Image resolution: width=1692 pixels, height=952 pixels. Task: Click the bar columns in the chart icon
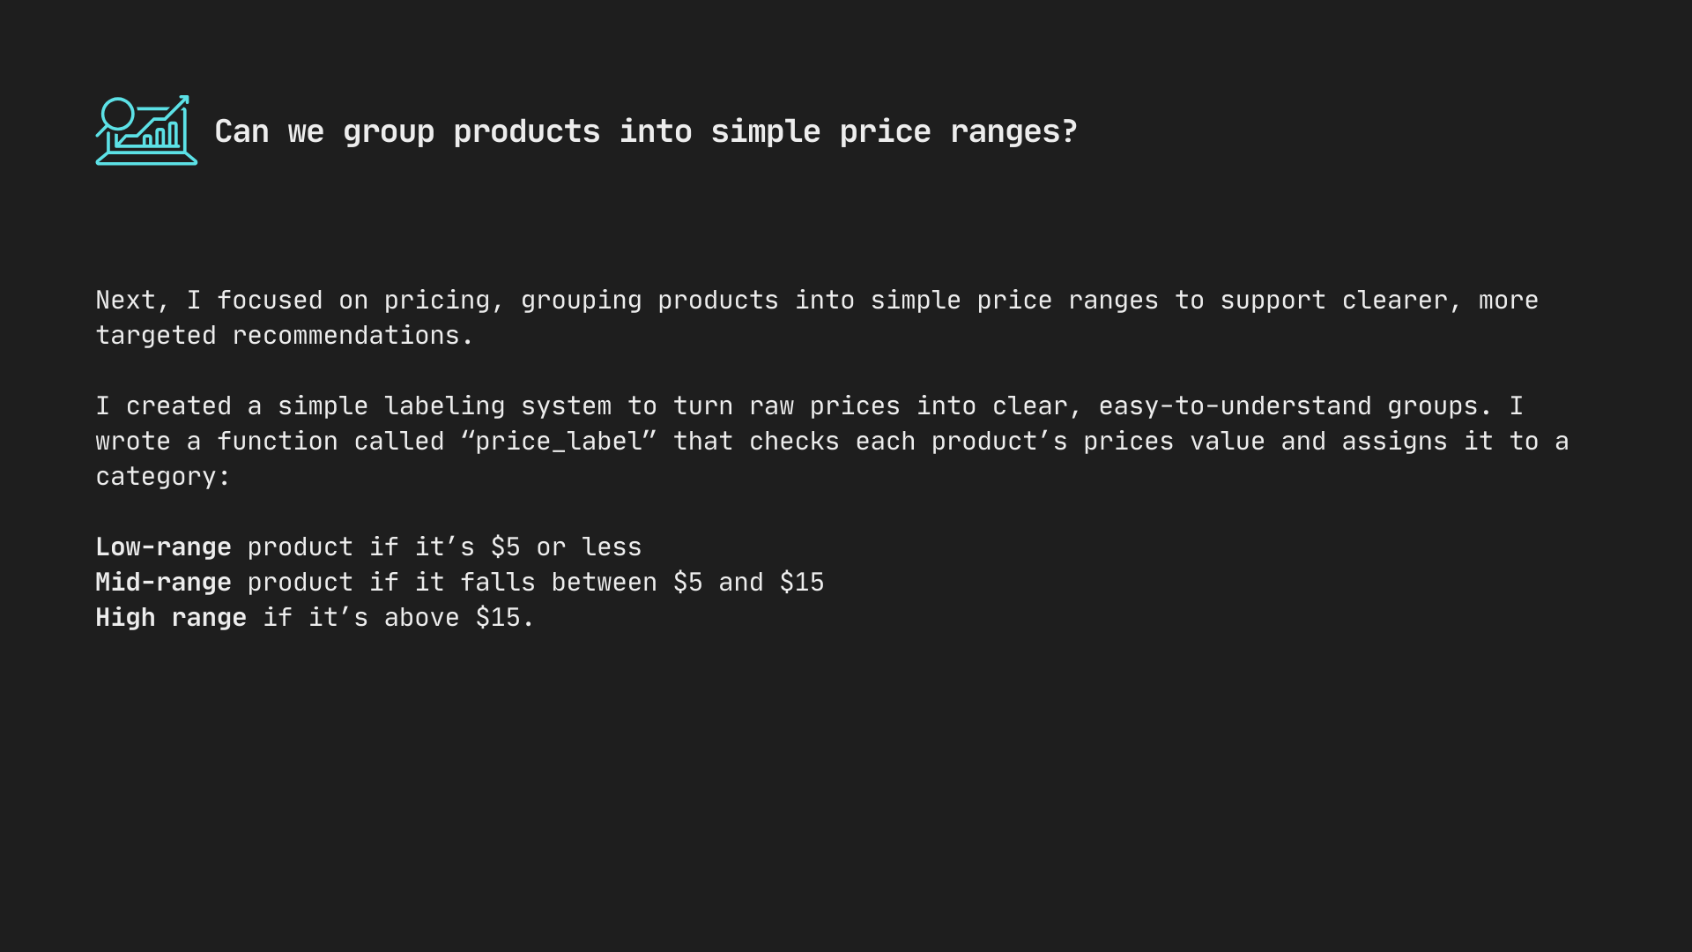[x=160, y=136]
